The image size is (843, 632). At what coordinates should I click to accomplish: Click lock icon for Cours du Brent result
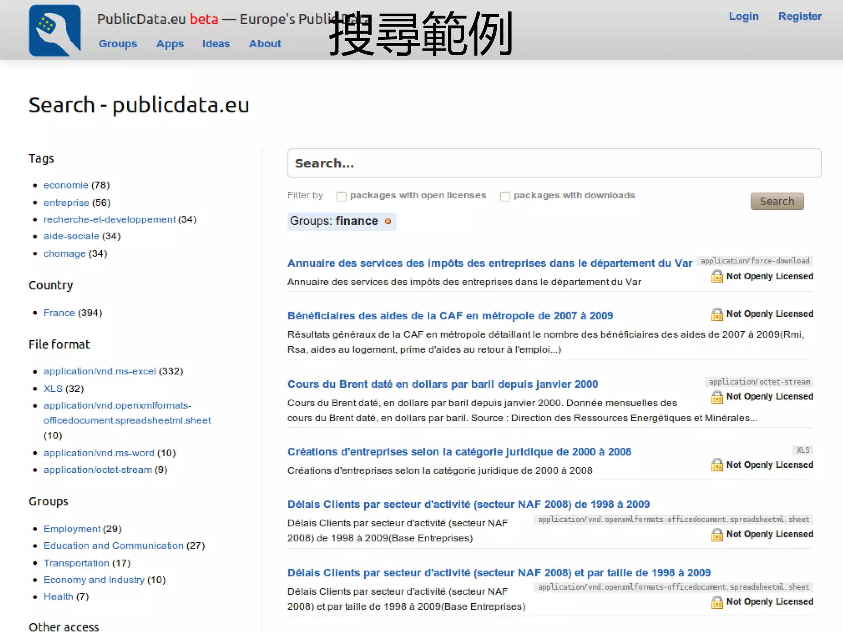pyautogui.click(x=717, y=397)
